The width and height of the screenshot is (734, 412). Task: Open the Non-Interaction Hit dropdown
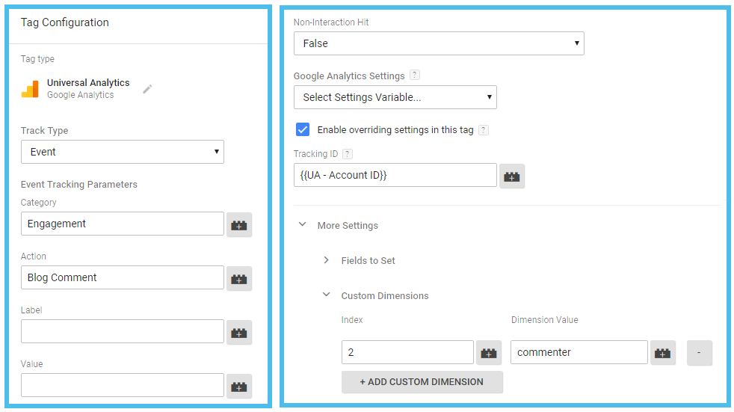(x=439, y=43)
